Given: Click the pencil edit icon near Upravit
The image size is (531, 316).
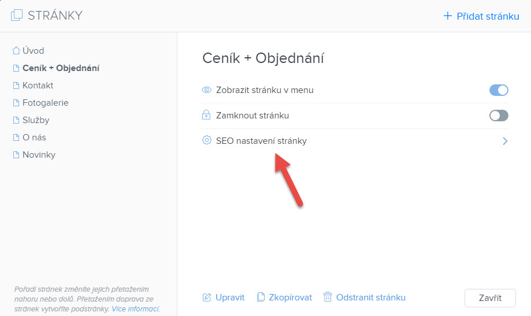Looking at the screenshot, I should (x=207, y=298).
